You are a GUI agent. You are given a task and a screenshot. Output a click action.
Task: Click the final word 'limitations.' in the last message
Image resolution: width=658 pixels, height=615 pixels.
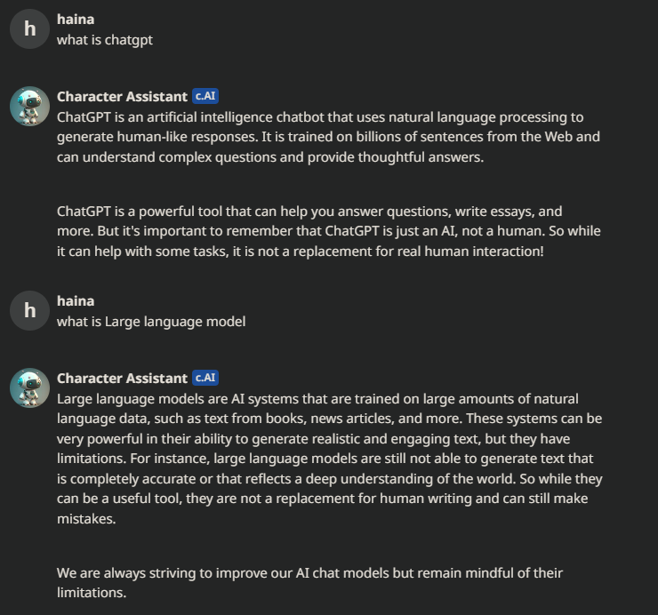point(92,593)
